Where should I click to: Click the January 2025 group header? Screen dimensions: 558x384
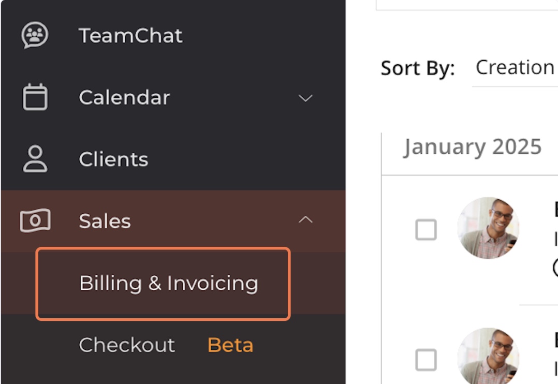pos(472,147)
